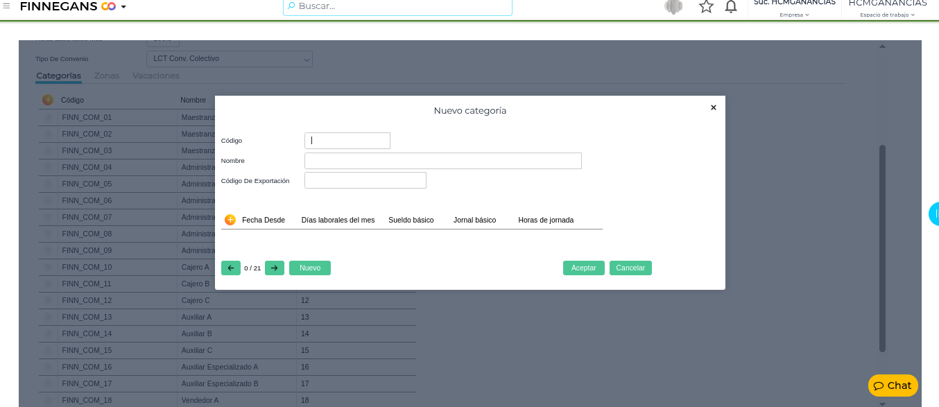Expand the Espacio de trabajo selector

point(887,15)
